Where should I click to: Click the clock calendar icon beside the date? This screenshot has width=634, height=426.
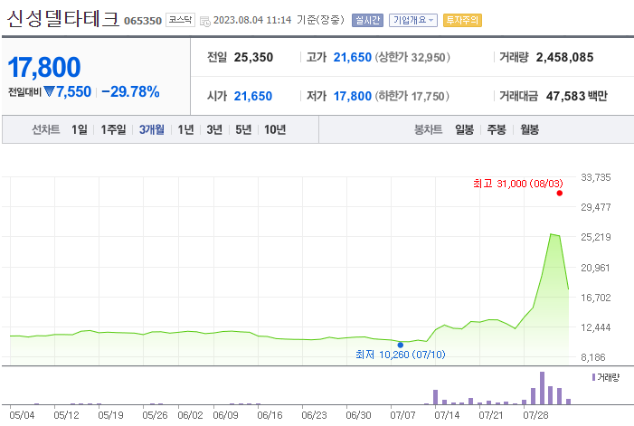coord(205,21)
